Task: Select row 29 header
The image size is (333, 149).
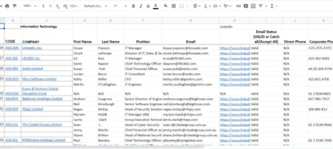Action: click(x=2, y=79)
